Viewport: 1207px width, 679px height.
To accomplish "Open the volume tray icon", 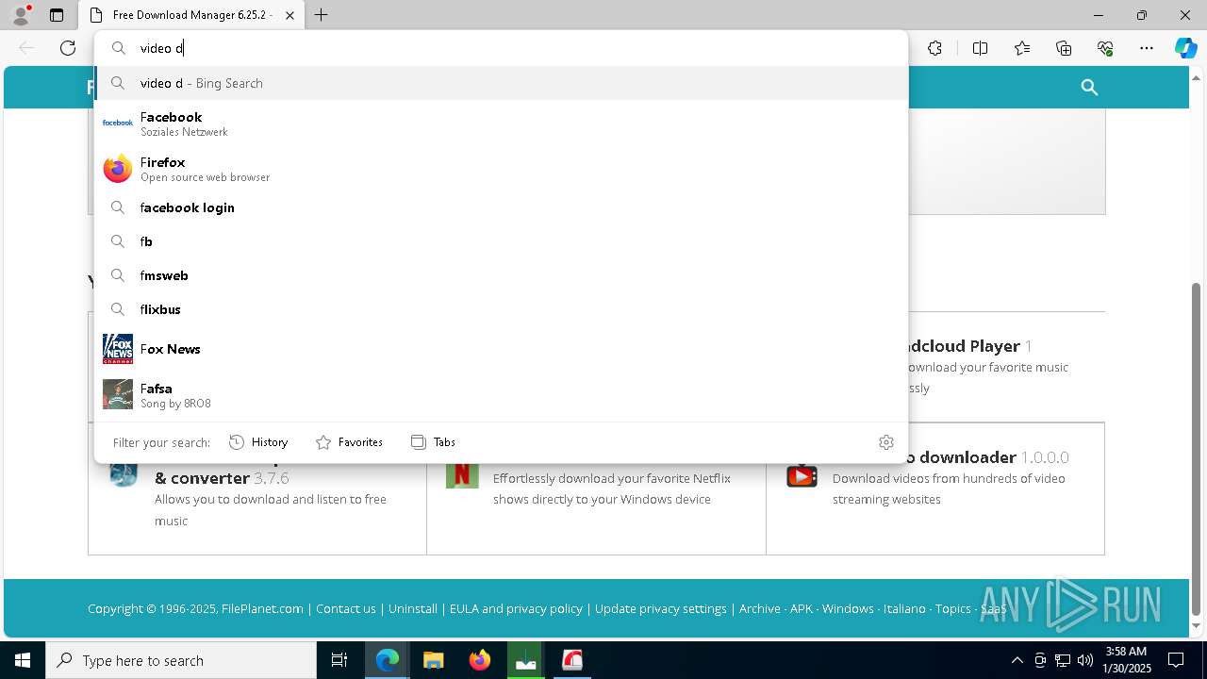I will [x=1084, y=660].
